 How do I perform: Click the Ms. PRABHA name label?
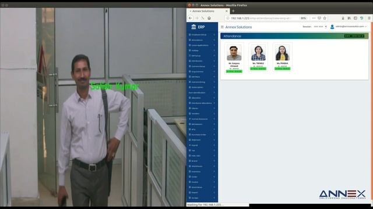pyautogui.click(x=282, y=63)
